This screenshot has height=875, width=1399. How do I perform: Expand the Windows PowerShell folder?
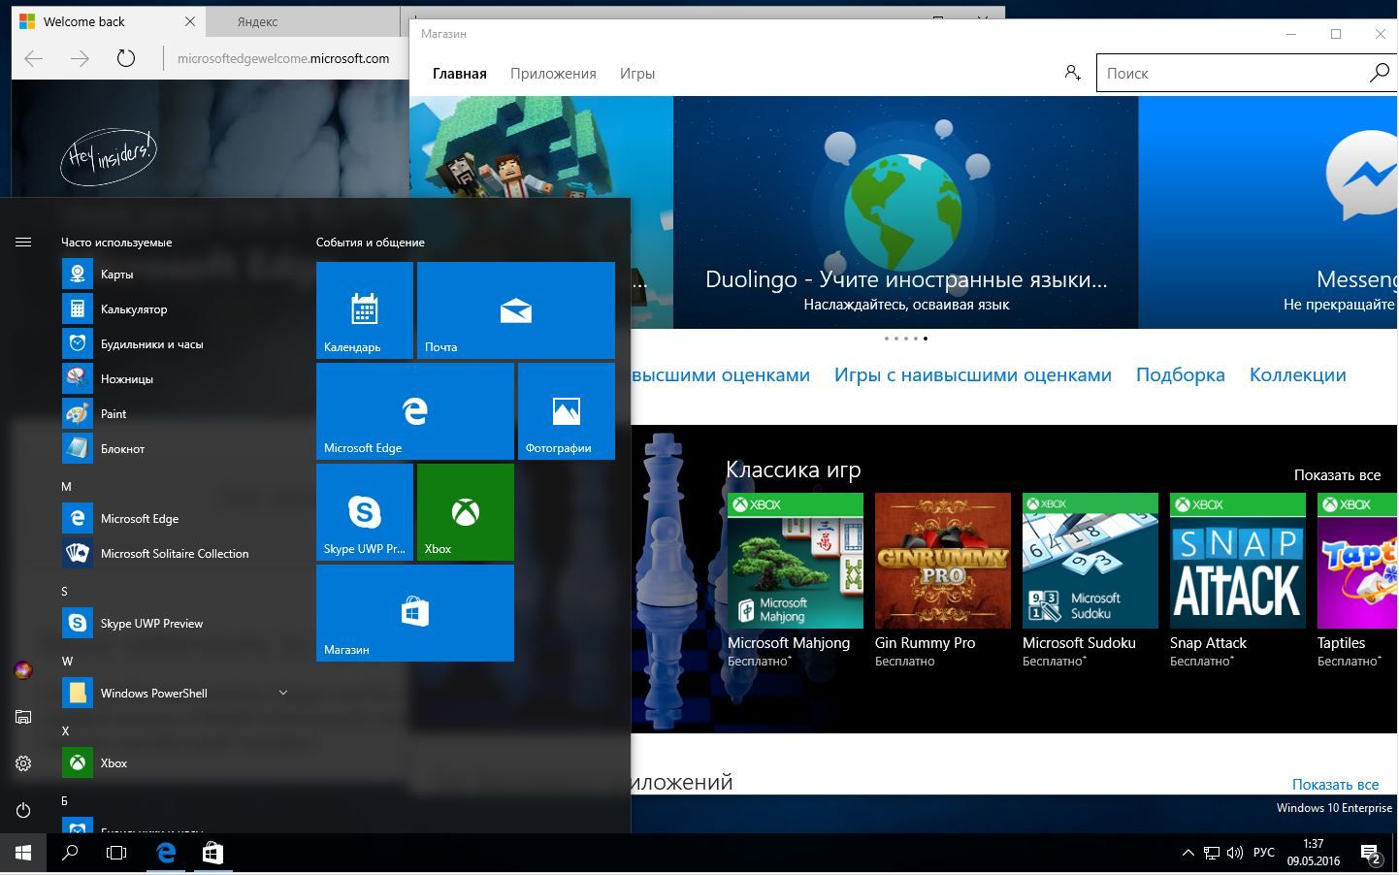[x=176, y=693]
